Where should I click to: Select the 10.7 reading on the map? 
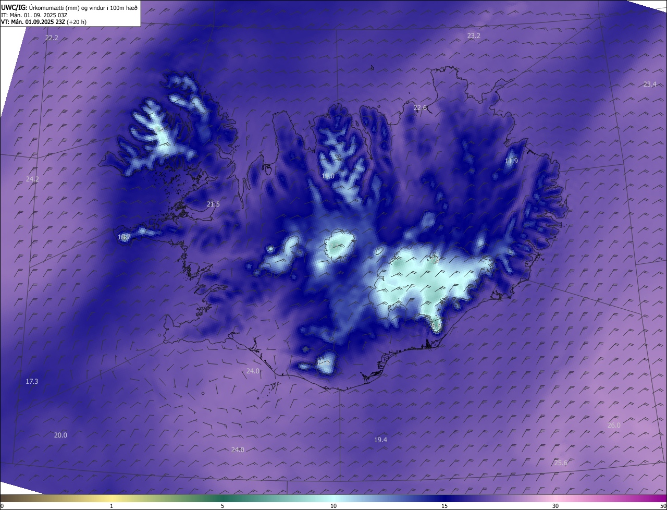pos(124,237)
